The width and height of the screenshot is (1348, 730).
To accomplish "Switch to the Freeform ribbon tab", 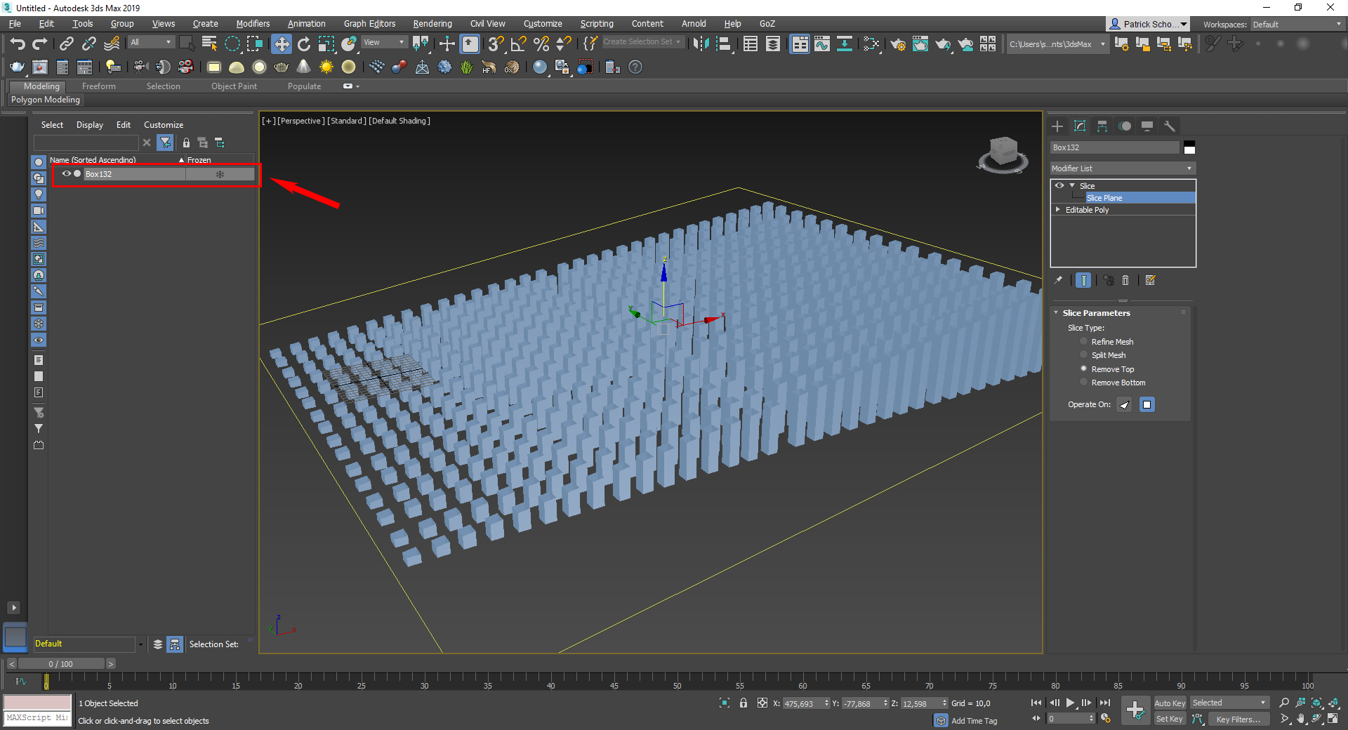I will [98, 86].
